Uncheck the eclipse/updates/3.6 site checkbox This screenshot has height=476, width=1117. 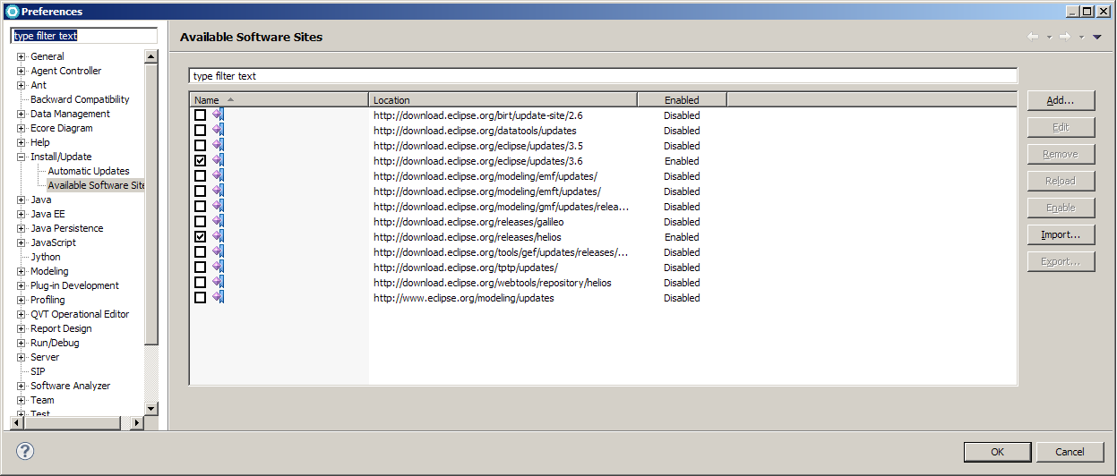[x=200, y=160]
